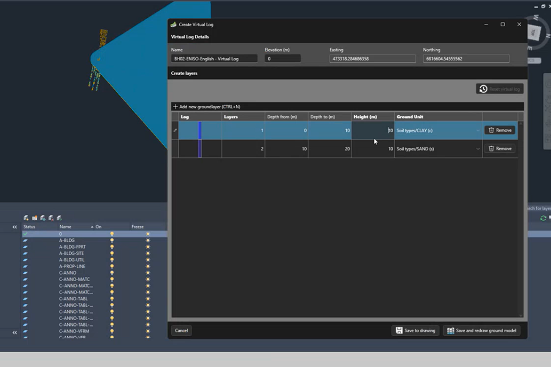
Task: Click the New Layer icon in layer toolbar
Action: [26, 218]
